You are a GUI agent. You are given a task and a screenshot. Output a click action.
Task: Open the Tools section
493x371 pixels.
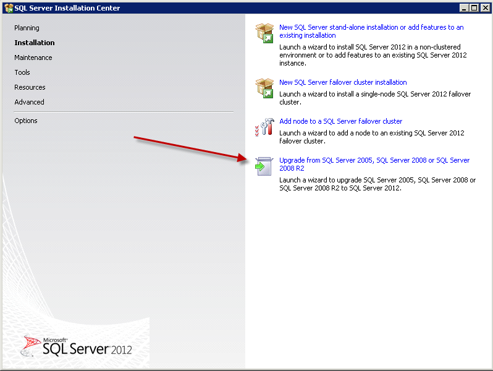[22, 72]
